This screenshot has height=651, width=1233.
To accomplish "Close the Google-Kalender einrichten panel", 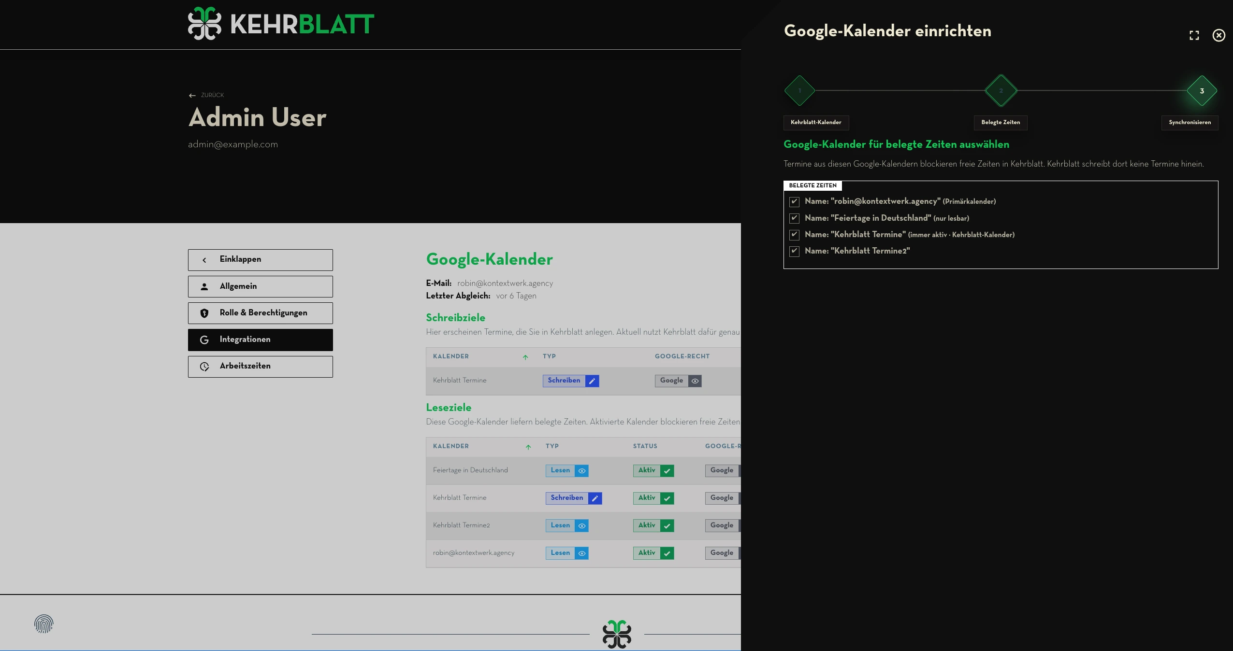I will click(1219, 35).
